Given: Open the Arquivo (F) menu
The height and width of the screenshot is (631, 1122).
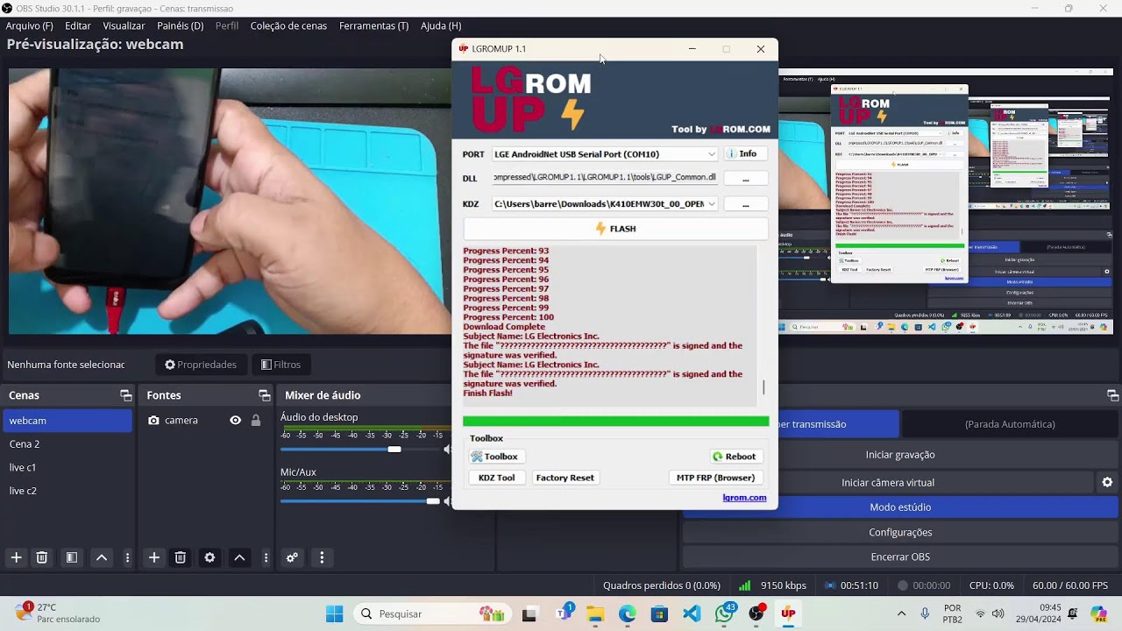Looking at the screenshot, I should click(x=30, y=25).
